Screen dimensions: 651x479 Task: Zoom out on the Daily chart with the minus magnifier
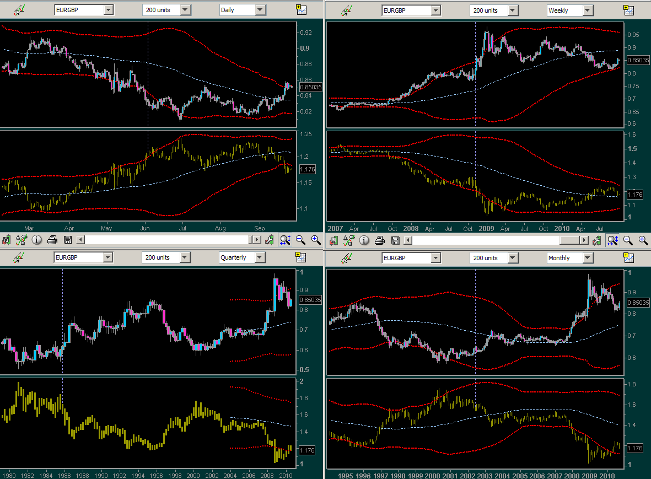pos(300,240)
